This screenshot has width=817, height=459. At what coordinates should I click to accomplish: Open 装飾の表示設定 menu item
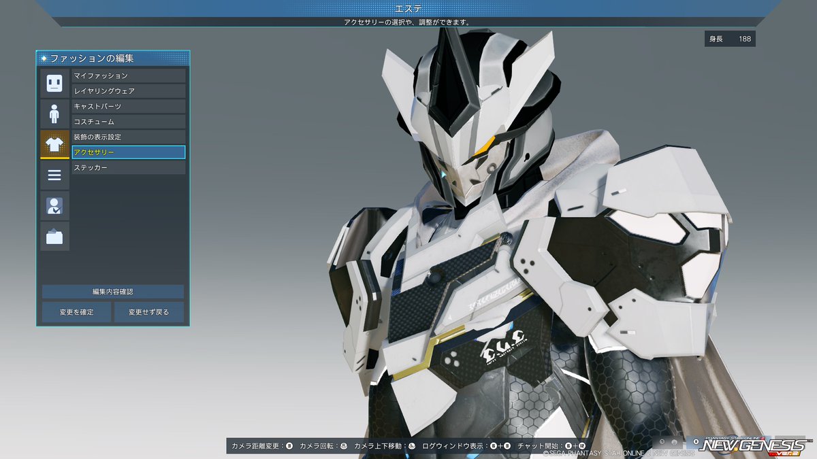click(129, 137)
